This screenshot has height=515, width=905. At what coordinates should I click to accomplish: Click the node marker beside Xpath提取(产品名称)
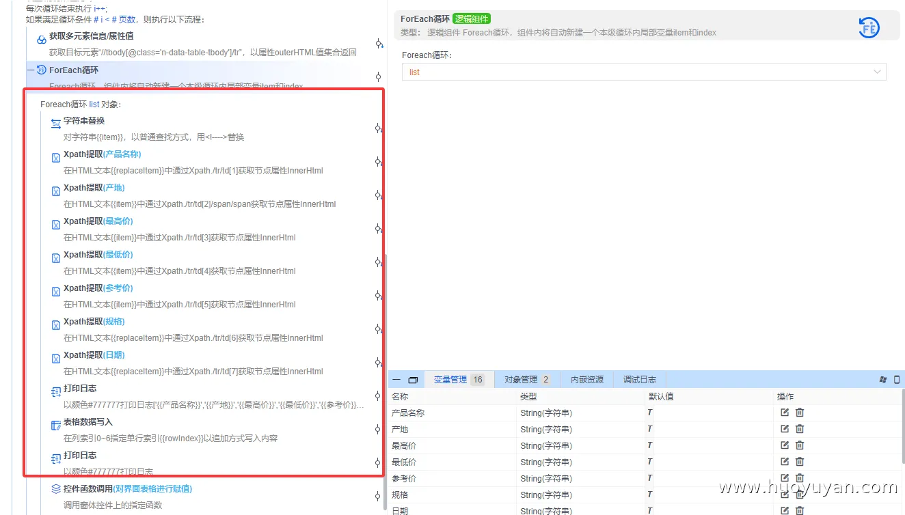coord(378,162)
